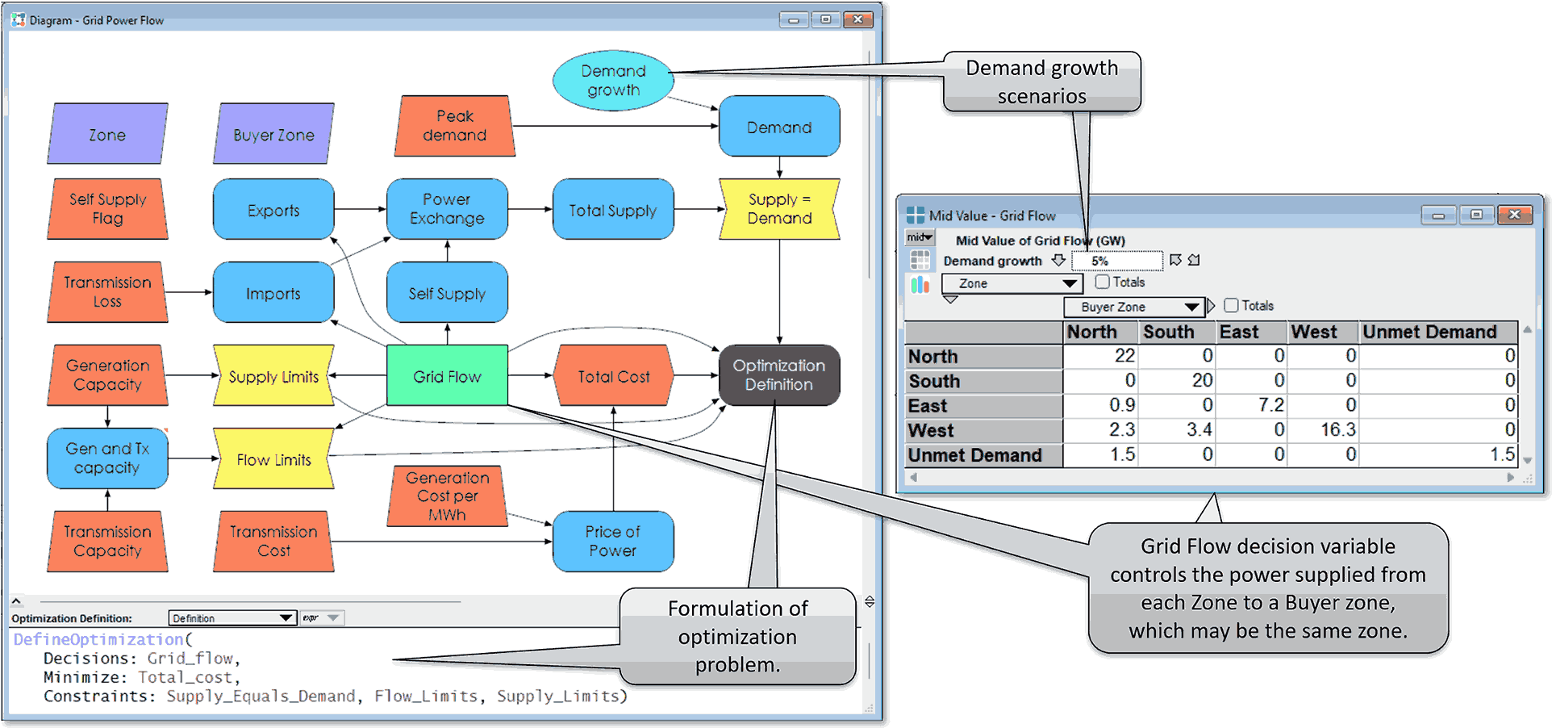This screenshot has height=728, width=1552.
Task: Click row pivot triangle below Zone dropdown
Action: click(950, 299)
